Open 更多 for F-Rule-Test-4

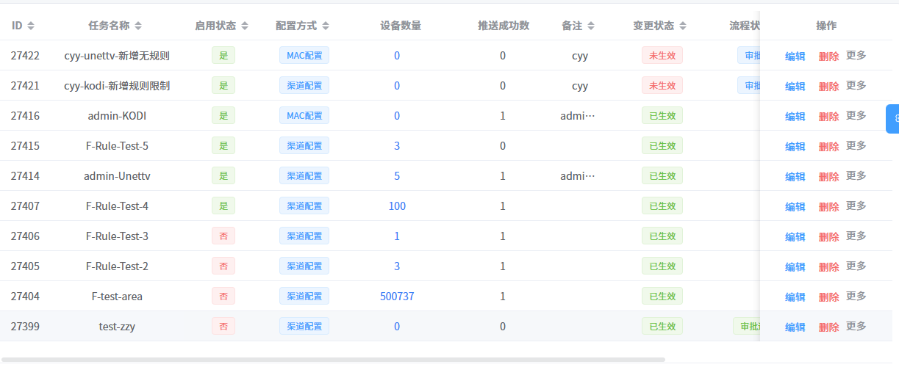click(856, 206)
